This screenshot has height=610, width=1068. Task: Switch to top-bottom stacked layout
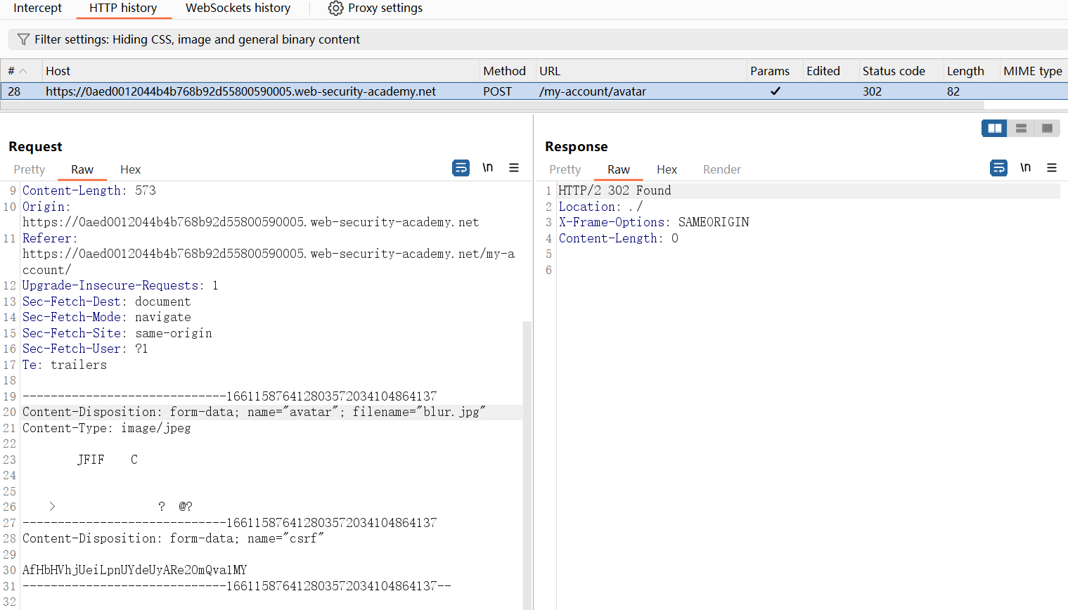(1021, 128)
